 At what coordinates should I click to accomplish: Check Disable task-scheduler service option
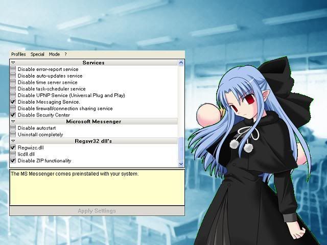[13, 89]
